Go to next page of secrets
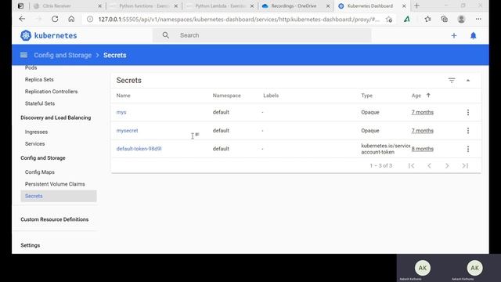The width and height of the screenshot is (501, 282). 447,165
